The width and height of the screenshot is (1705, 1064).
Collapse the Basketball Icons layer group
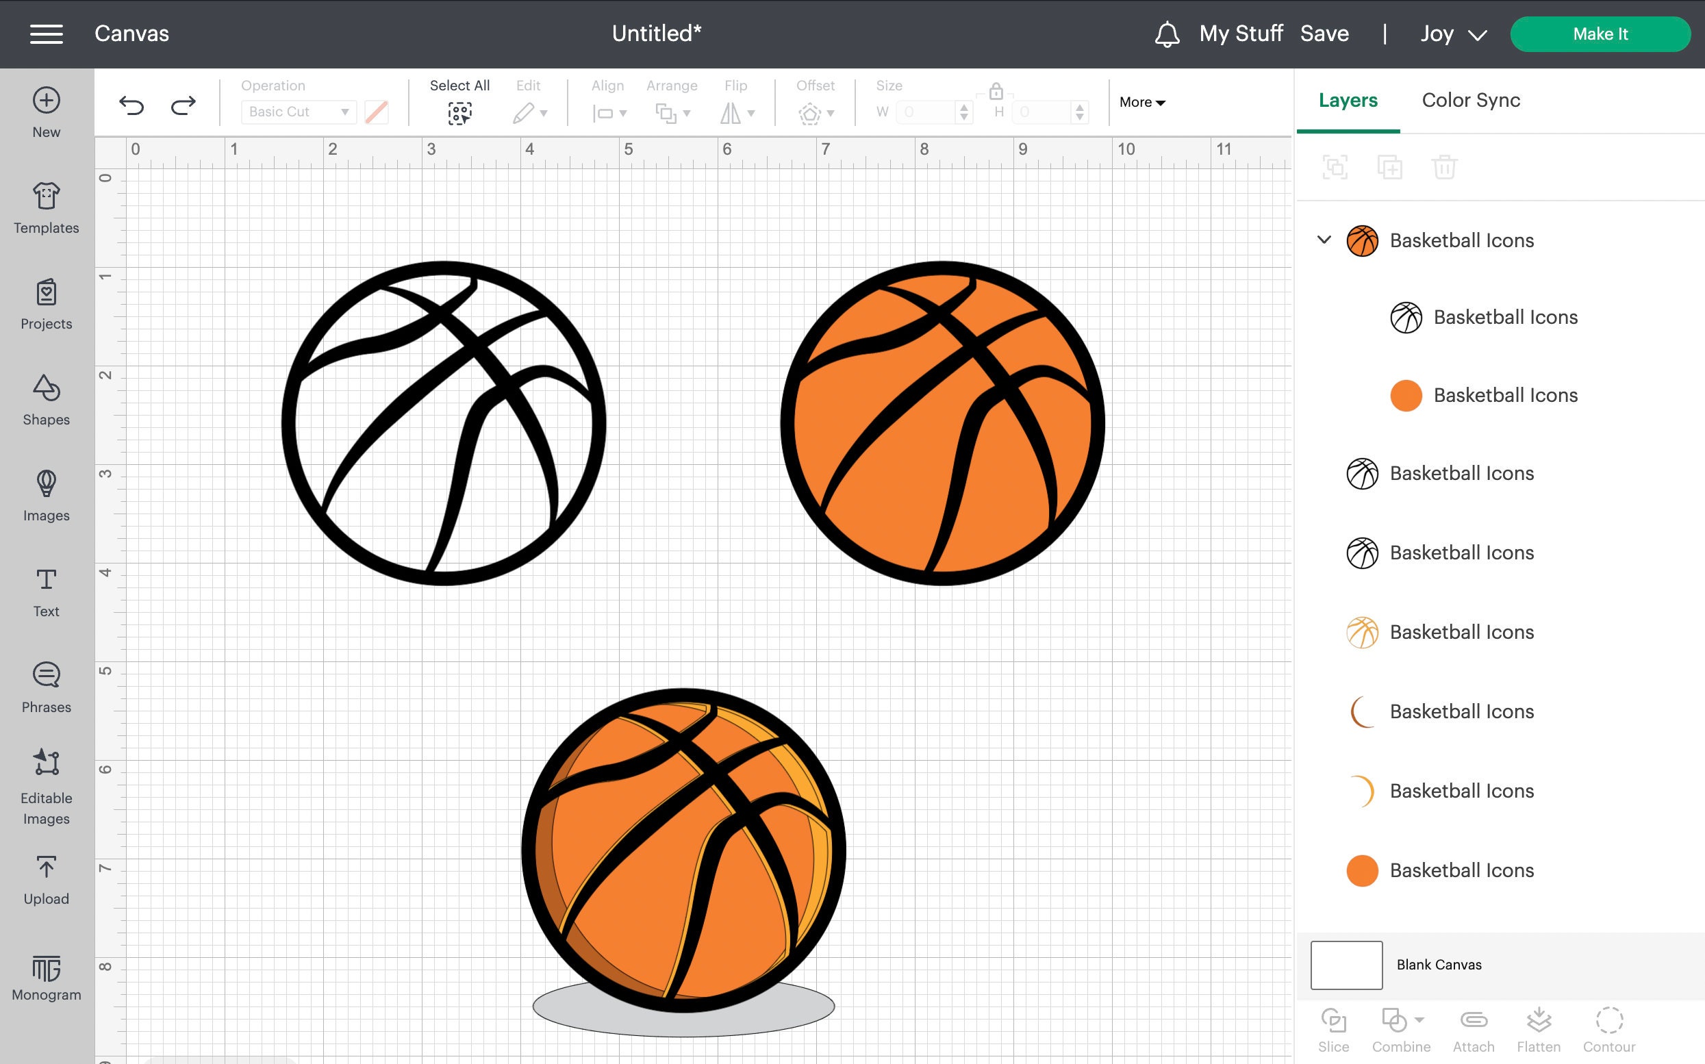1324,240
